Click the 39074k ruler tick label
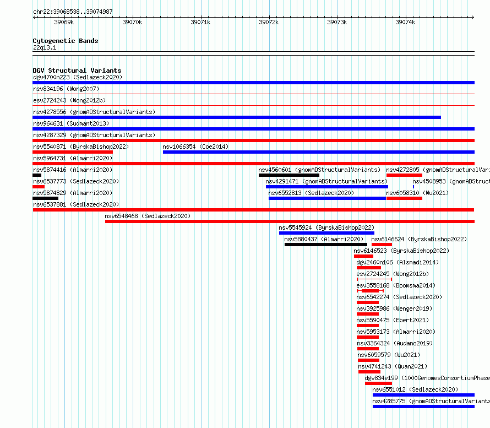This screenshot has height=428, width=490. point(405,22)
